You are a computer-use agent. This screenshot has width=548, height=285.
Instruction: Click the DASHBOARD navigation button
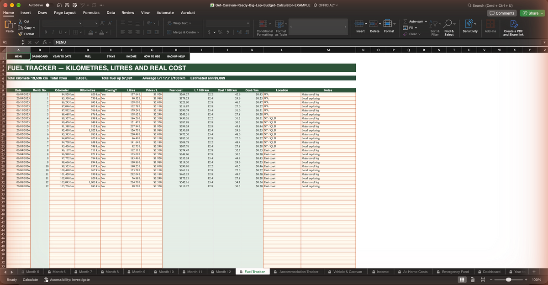point(40,56)
